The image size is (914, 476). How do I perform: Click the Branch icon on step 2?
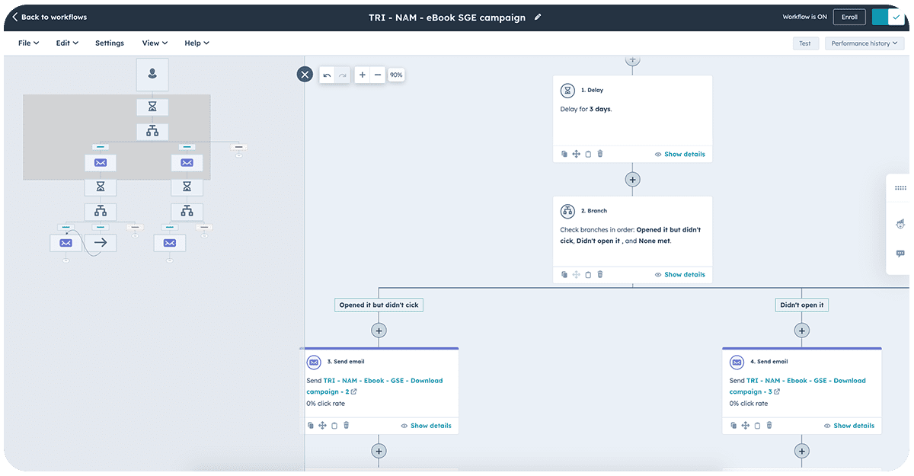point(567,211)
